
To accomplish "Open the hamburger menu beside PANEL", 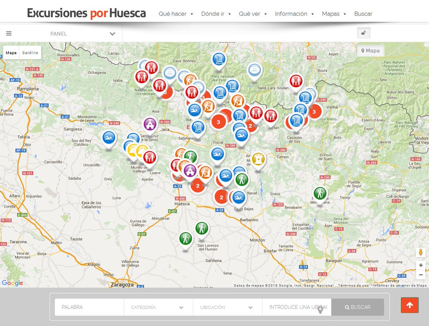I will pos(9,34).
